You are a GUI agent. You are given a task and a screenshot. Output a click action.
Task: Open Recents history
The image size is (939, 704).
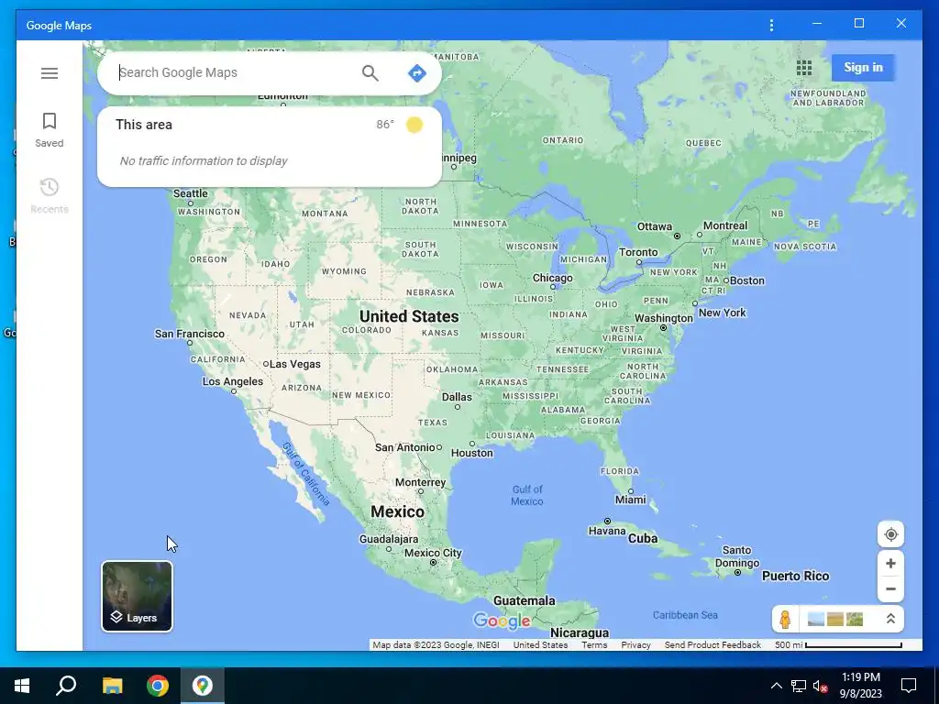click(50, 195)
